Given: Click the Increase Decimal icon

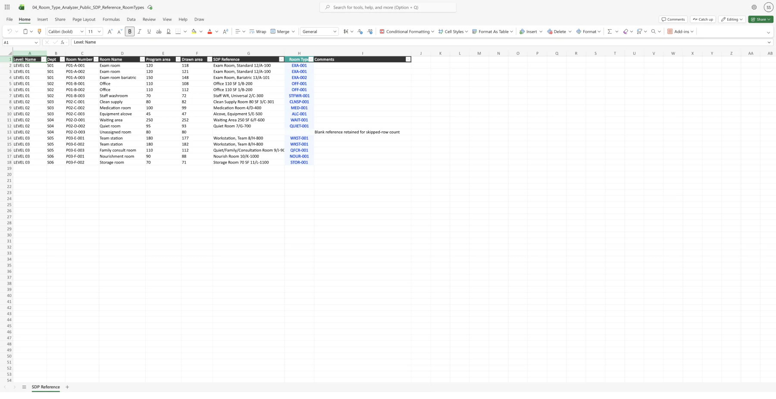Looking at the screenshot, I should pos(369,31).
